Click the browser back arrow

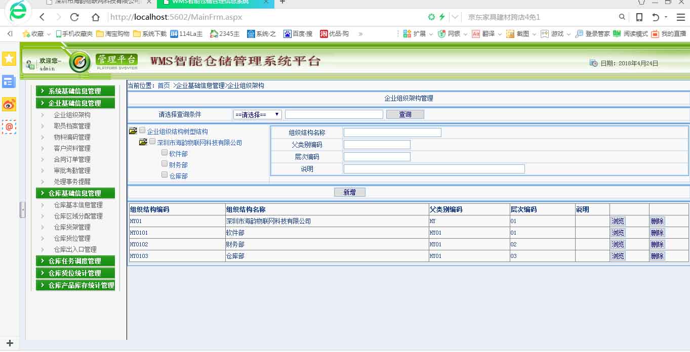coord(42,17)
